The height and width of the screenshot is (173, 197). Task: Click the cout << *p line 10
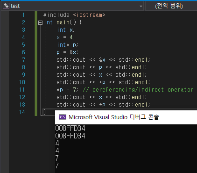point(103,82)
